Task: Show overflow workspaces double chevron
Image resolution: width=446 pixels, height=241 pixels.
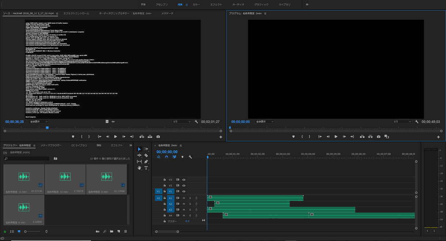Action: (x=307, y=4)
